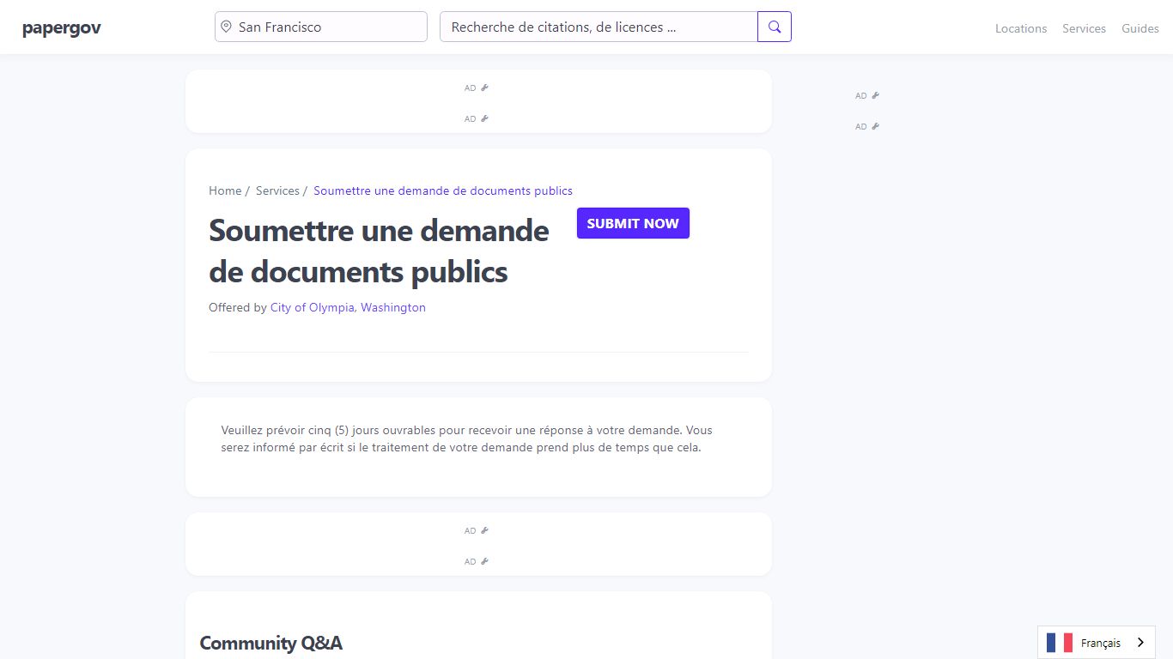Image resolution: width=1173 pixels, height=659 pixels.
Task: Open the papergov logo homepage
Action: point(62,27)
